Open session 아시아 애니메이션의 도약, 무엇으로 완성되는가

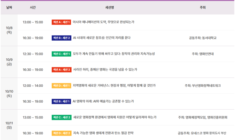(x=104, y=22)
